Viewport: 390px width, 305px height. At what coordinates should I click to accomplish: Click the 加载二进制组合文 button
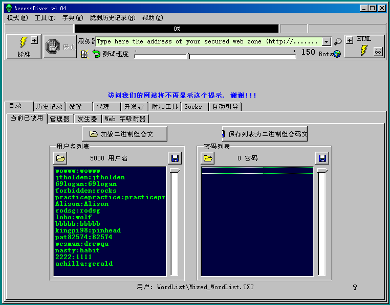point(124,134)
